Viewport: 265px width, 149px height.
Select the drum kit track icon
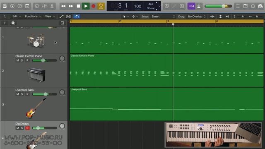click(36, 40)
